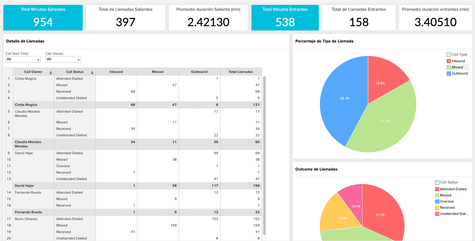
Task: Sort by the Call Owner column arrow
Action: pyautogui.click(x=51, y=72)
